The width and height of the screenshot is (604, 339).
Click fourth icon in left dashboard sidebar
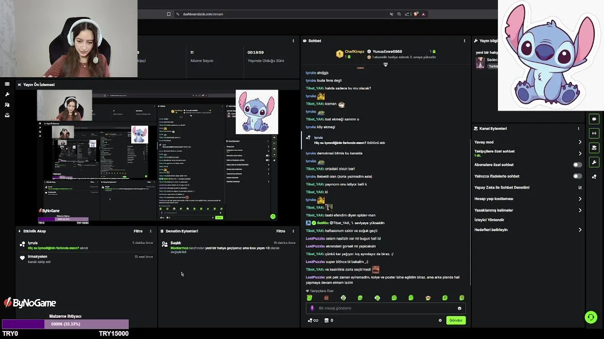click(x=7, y=115)
